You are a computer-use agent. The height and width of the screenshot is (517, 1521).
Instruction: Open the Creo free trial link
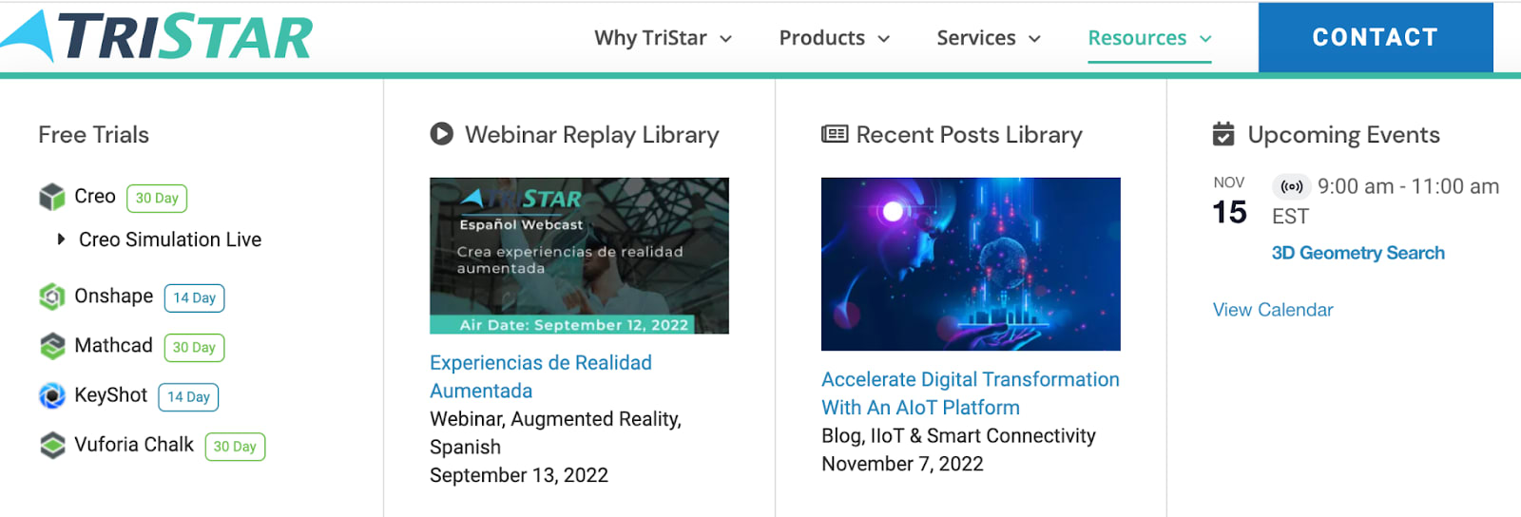click(95, 196)
